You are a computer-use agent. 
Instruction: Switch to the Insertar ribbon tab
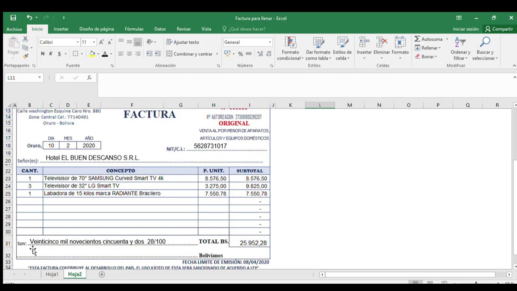point(61,29)
